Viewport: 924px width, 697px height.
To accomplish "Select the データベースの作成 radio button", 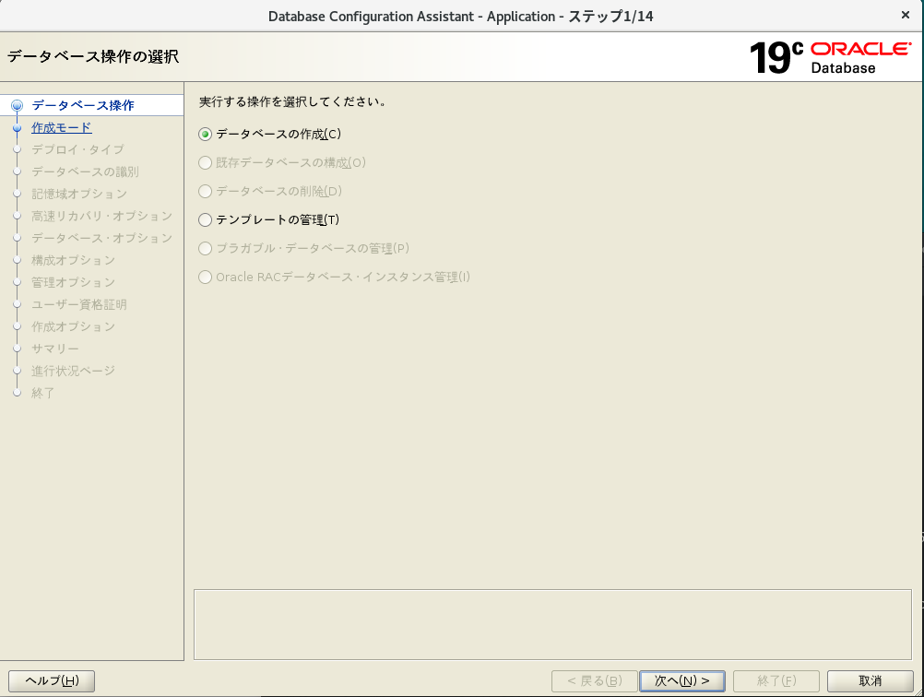I will 206,134.
